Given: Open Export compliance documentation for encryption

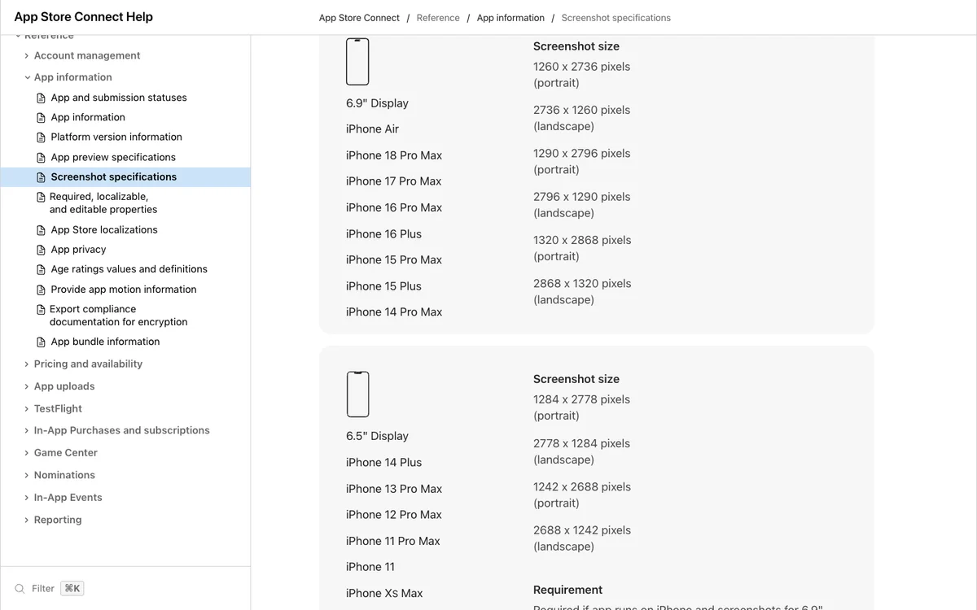Looking at the screenshot, I should tap(119, 316).
